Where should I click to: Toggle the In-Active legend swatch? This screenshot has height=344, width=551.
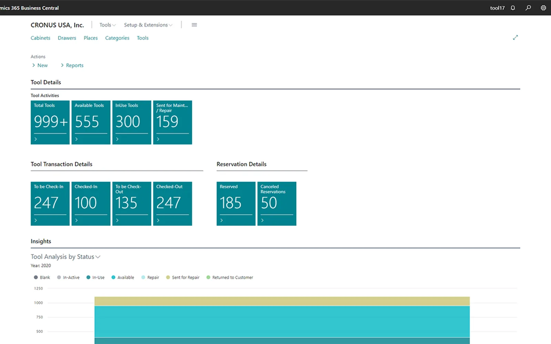click(59, 277)
